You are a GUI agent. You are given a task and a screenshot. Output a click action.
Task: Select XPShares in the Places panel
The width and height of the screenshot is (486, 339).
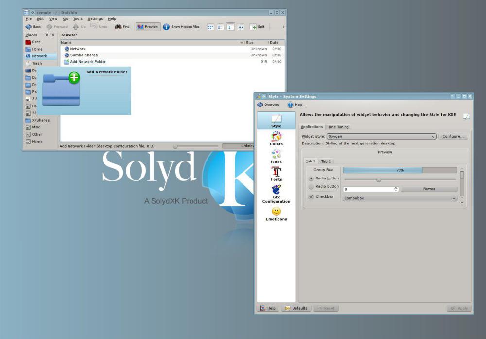41,120
